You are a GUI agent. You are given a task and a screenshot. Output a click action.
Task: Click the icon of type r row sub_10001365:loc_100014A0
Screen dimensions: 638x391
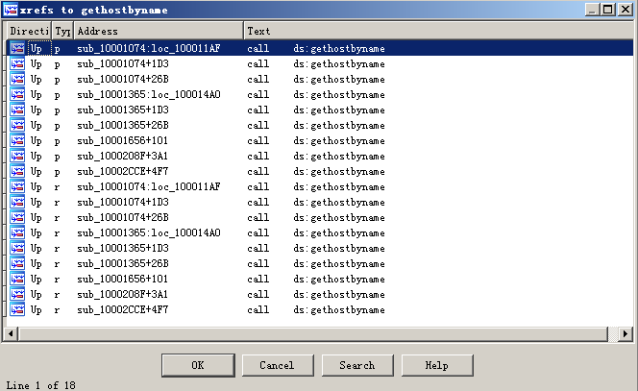tap(17, 232)
